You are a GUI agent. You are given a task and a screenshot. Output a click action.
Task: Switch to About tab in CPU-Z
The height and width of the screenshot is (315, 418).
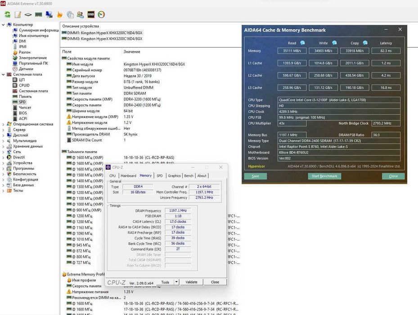coord(202,175)
